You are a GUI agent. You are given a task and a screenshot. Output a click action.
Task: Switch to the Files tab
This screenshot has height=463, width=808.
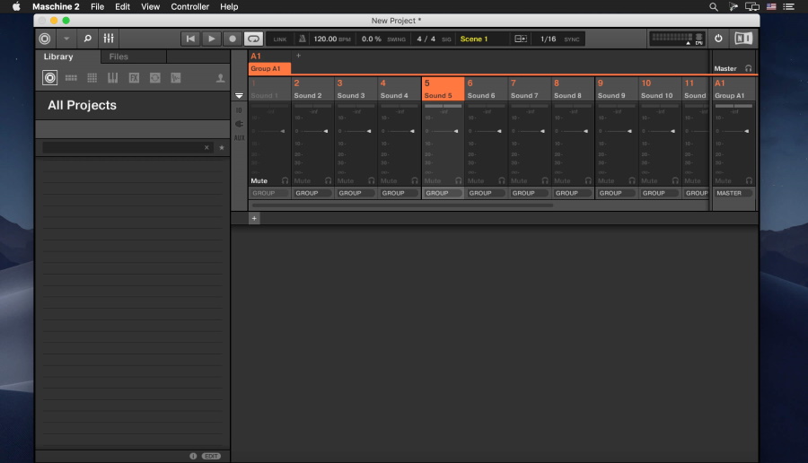click(x=119, y=57)
